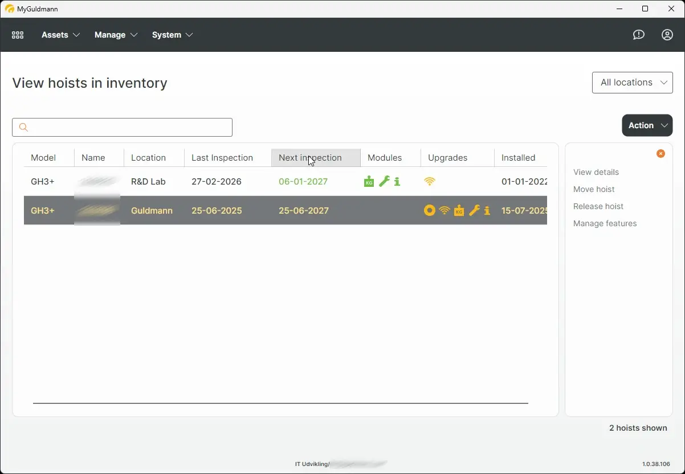Close the side panel with orange X
685x474 pixels.
click(660, 154)
